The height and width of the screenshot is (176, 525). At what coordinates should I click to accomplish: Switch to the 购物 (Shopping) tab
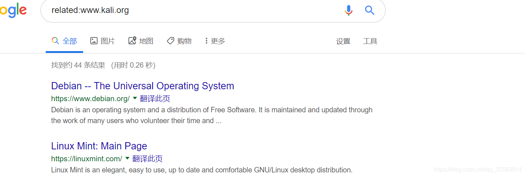tap(179, 41)
